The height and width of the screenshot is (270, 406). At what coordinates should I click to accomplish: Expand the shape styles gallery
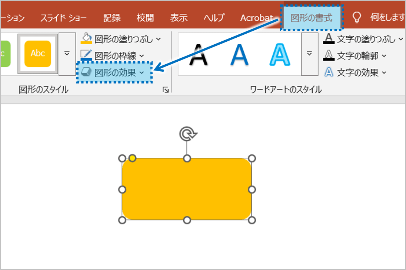(x=67, y=54)
